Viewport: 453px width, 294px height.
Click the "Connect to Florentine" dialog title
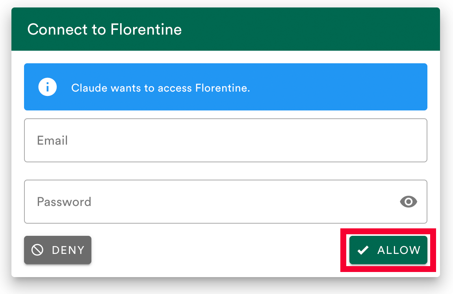104,29
